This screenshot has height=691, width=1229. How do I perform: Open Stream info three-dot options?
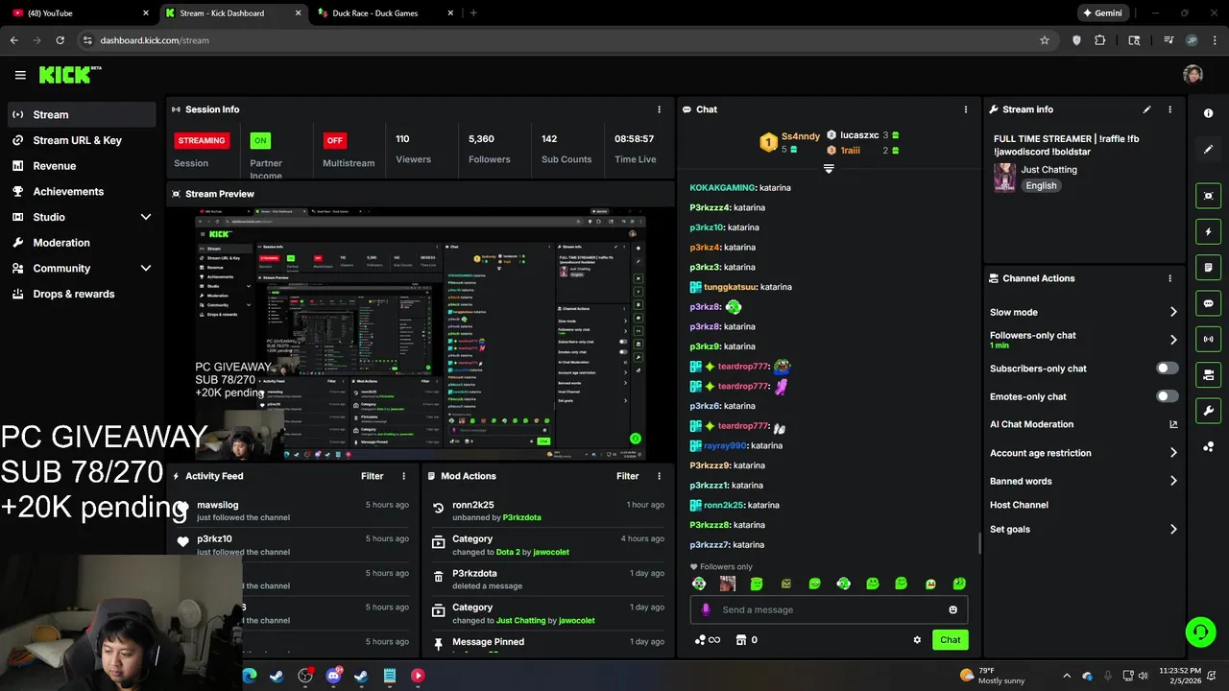click(1169, 109)
